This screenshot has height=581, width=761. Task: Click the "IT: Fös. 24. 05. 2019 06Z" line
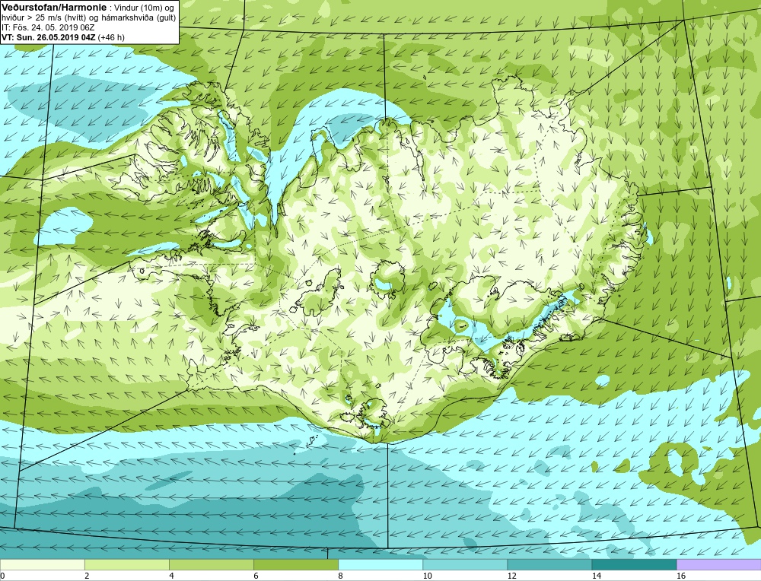coord(48,27)
